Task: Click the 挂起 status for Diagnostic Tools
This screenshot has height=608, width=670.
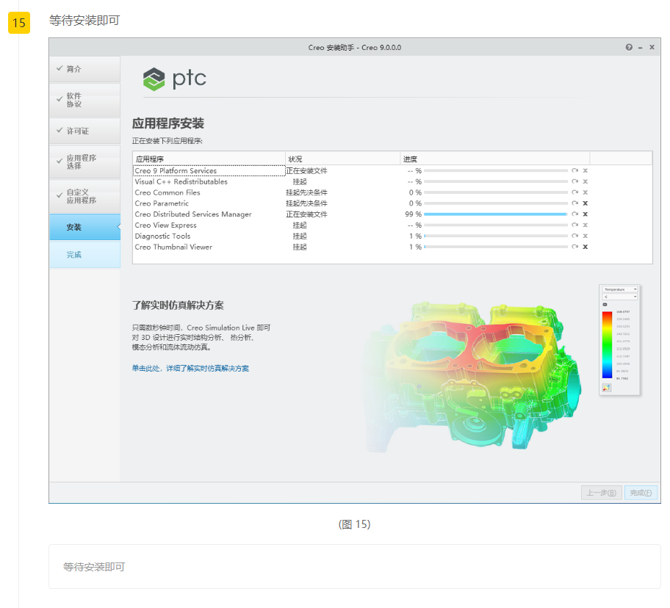Action: [300, 236]
